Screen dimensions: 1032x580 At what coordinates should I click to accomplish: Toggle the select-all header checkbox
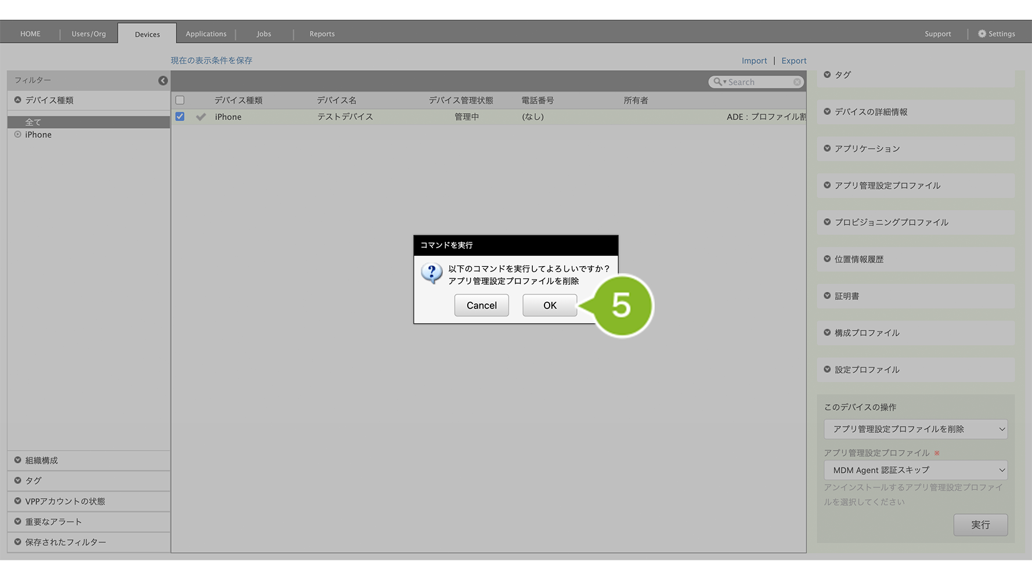click(x=180, y=100)
